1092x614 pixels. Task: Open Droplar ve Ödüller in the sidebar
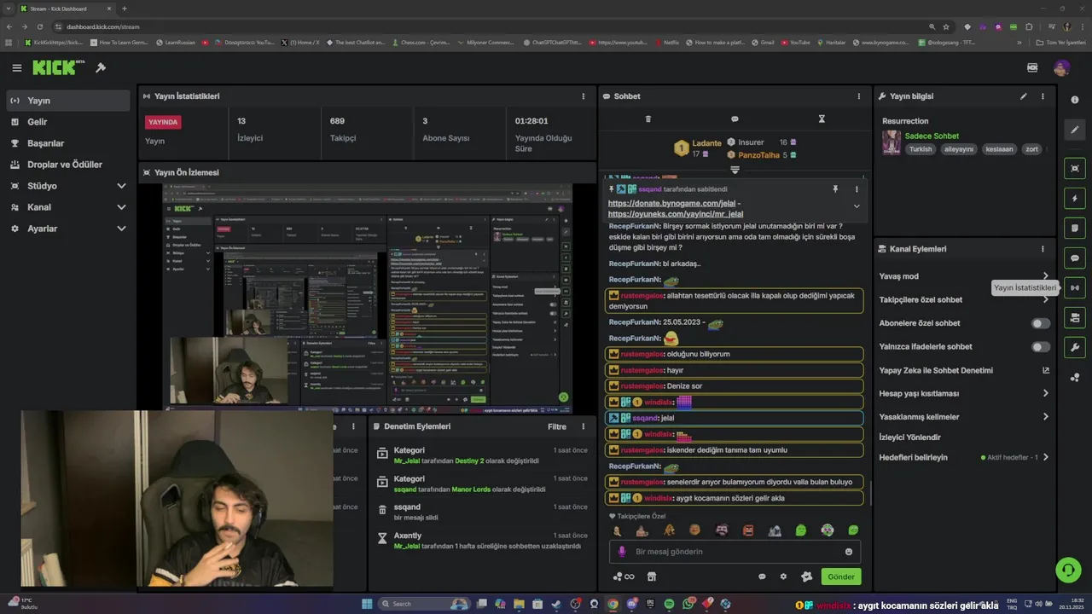(69, 165)
